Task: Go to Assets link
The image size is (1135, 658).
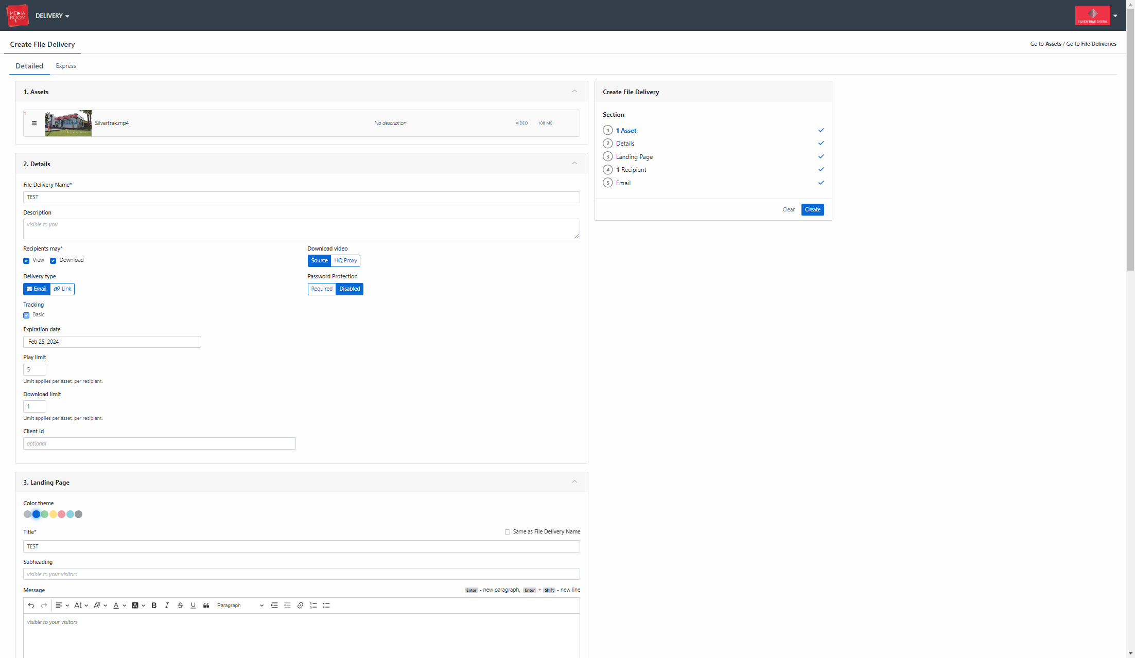Action: pyautogui.click(x=1053, y=44)
